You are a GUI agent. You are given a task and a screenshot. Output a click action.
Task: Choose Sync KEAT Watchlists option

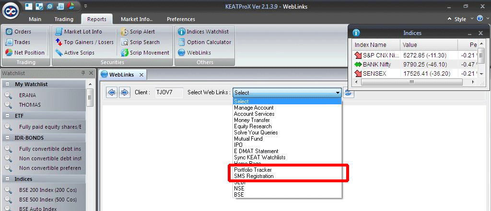click(x=287, y=157)
